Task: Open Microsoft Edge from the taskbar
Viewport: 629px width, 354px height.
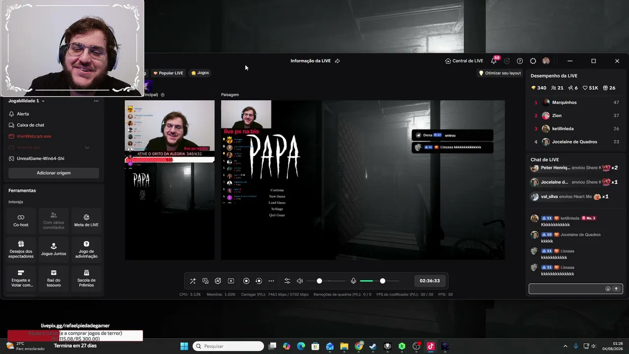Action: pos(301,346)
